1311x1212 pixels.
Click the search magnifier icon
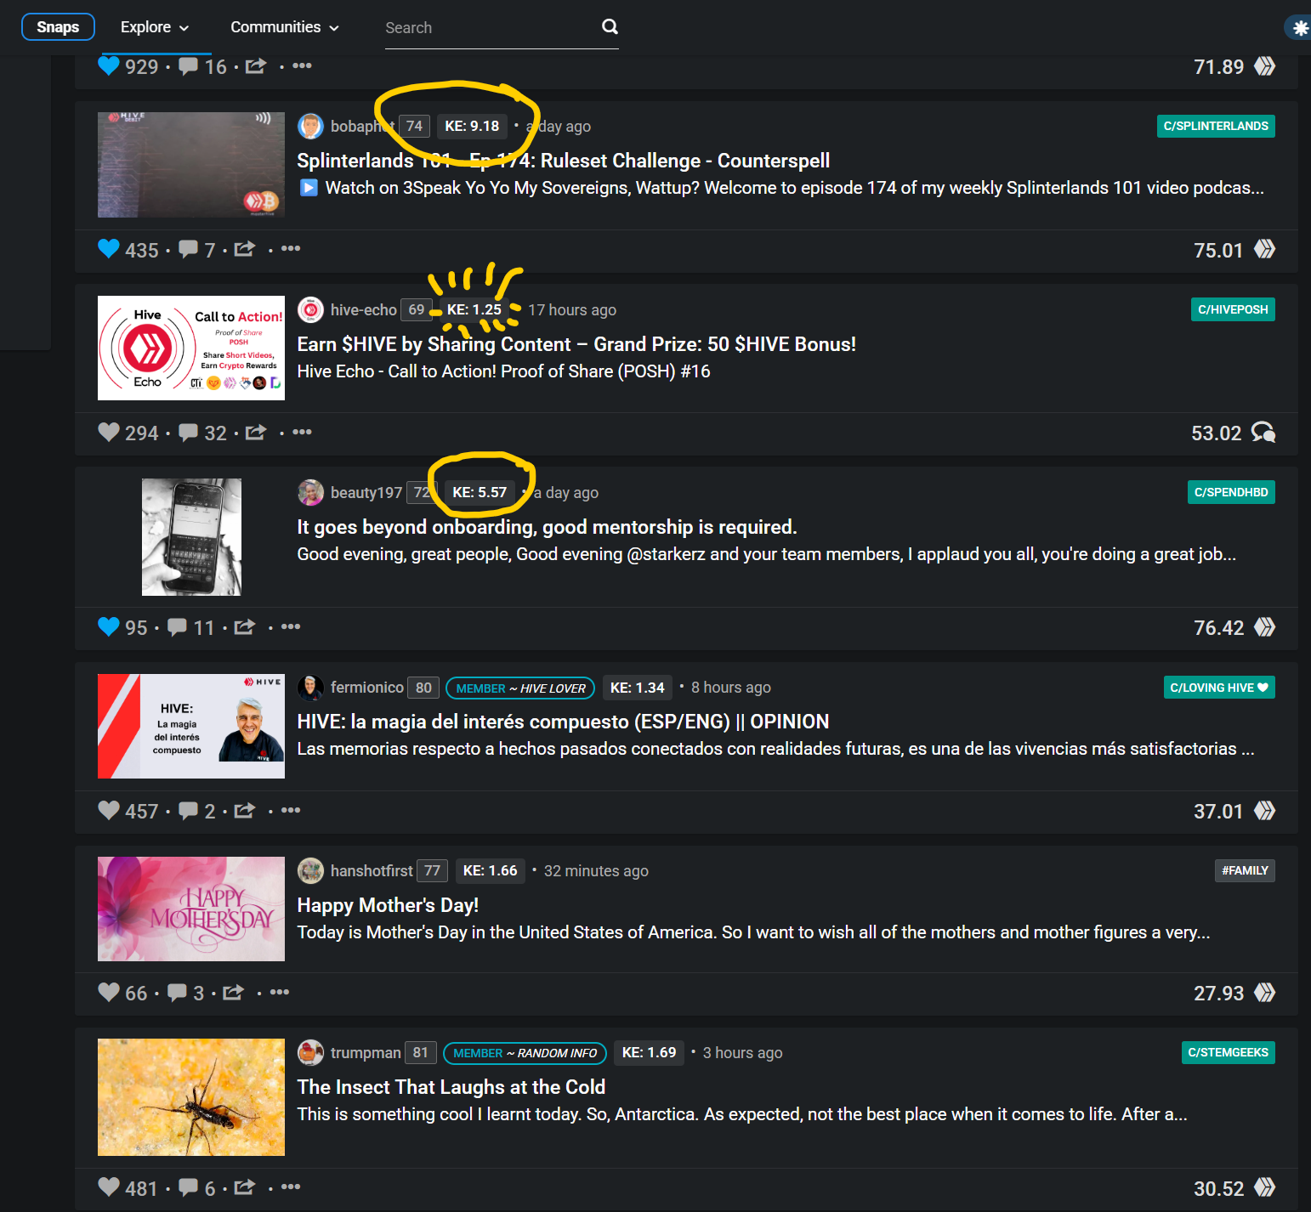click(610, 27)
